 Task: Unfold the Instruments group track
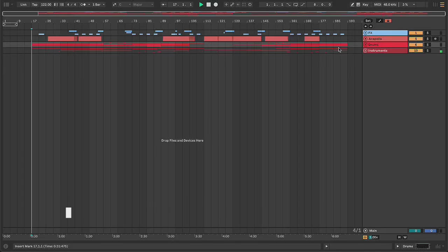click(x=365, y=51)
